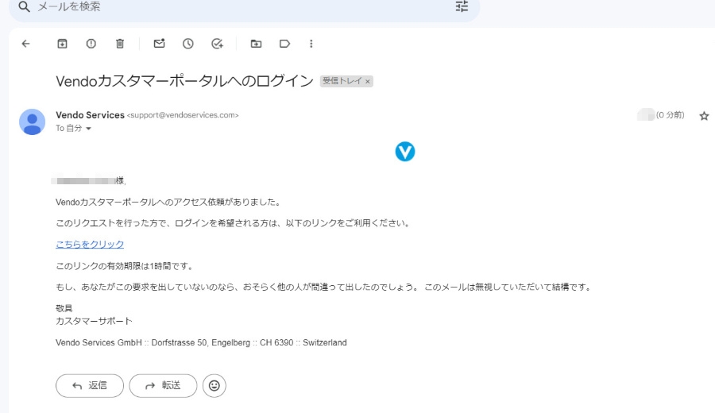Click the sender avatar icon
This screenshot has height=413, width=715.
point(32,122)
